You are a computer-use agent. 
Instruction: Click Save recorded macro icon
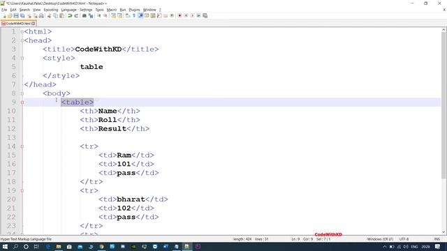[x=205, y=15]
